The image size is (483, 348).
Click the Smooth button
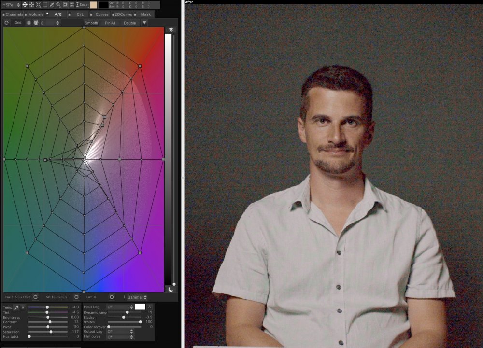pos(91,23)
